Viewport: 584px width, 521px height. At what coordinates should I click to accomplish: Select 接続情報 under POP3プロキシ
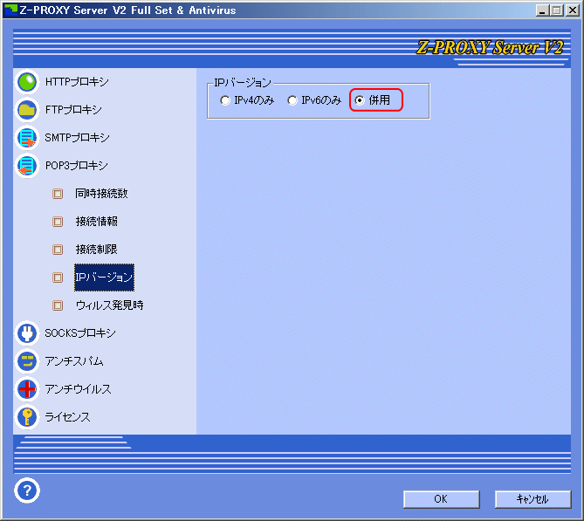pyautogui.click(x=97, y=222)
